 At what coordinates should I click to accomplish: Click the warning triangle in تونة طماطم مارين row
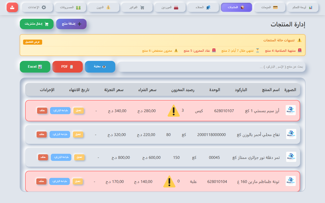pyautogui.click(x=169, y=182)
